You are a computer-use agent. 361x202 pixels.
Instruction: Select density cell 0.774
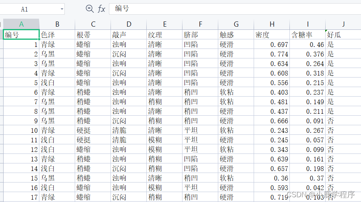click(x=272, y=54)
